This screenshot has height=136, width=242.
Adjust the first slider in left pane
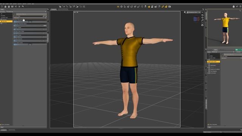(x=30, y=22)
